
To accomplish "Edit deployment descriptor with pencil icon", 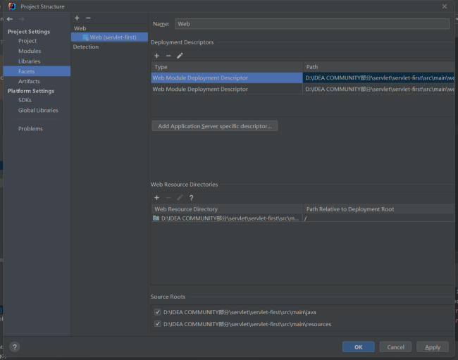I will [180, 56].
